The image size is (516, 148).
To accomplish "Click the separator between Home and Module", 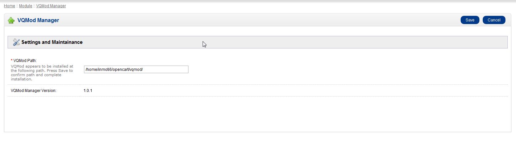I will (x=17, y=6).
